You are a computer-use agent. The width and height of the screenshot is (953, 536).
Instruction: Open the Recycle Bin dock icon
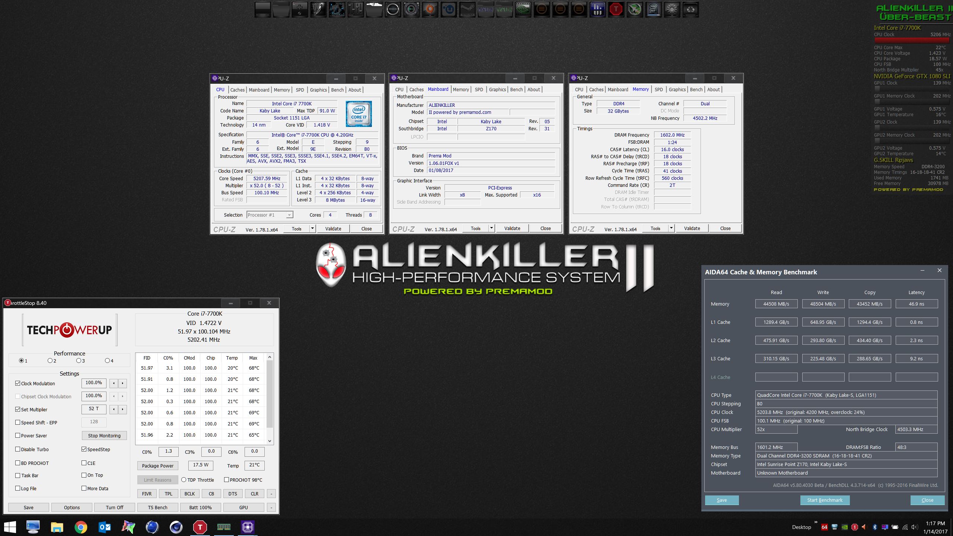pos(691,9)
